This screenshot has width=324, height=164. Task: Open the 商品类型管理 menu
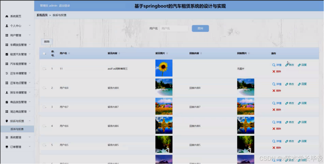coord(17,102)
